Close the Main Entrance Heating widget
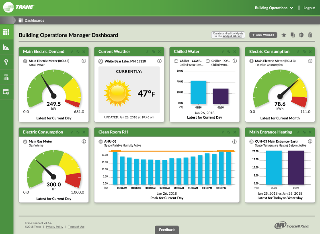320x234 pixels. tap(310, 132)
